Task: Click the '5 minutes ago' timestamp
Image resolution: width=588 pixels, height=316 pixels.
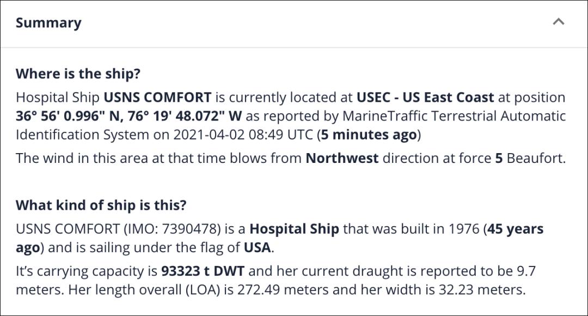Action: coord(369,135)
